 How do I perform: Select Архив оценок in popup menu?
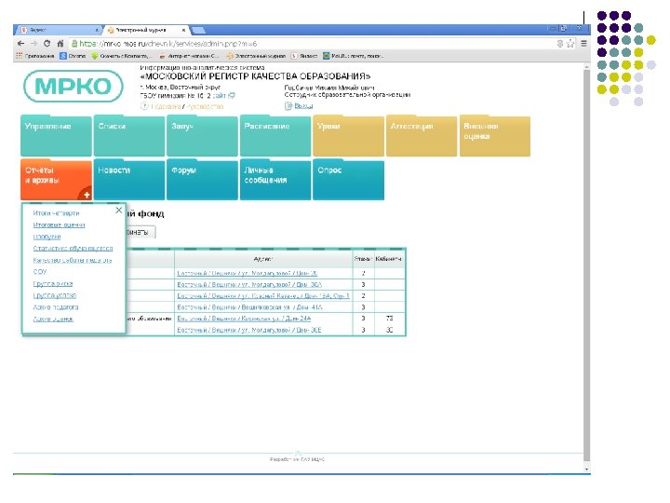tap(53, 319)
